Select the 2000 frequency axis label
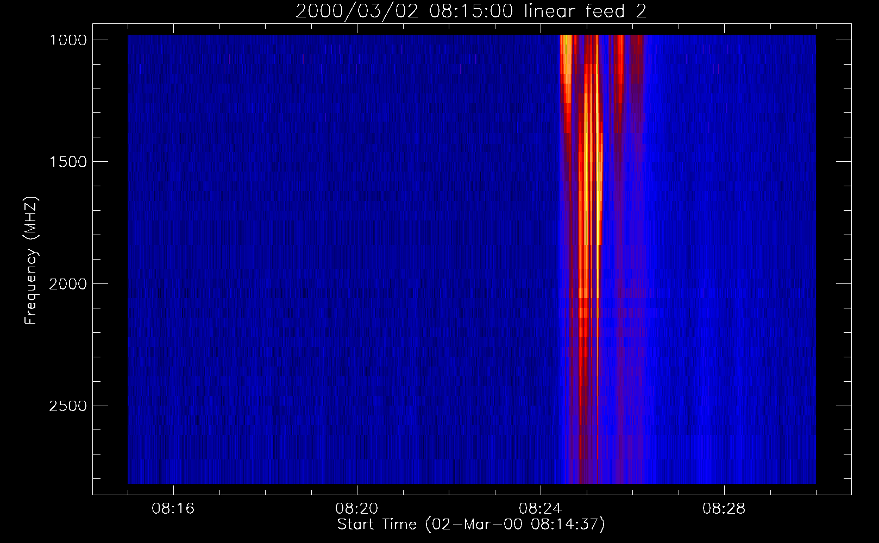879x543 pixels. [68, 284]
